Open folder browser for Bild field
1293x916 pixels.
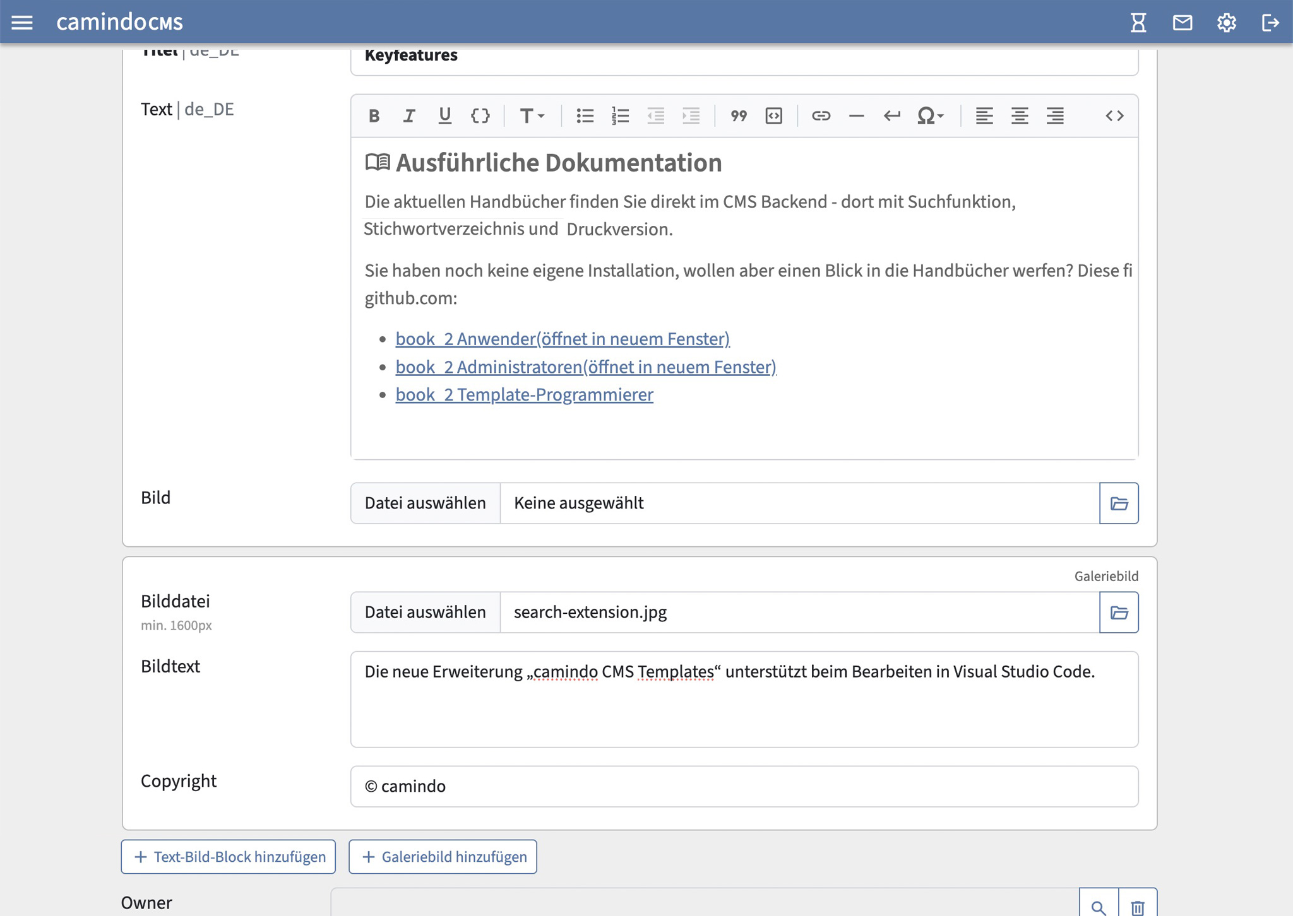coord(1119,503)
